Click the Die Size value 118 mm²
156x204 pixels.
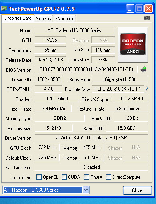(x=103, y=50)
